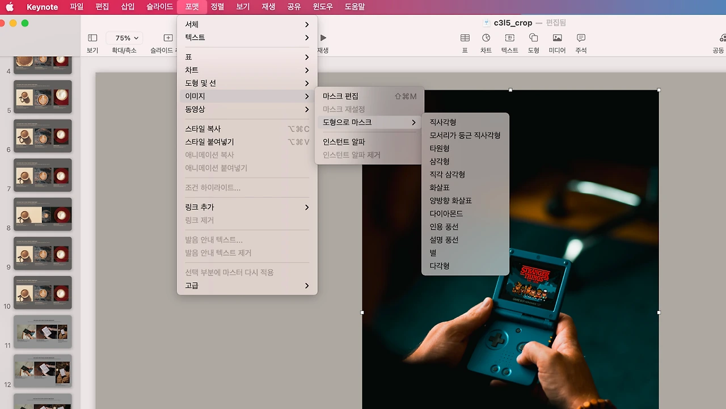Insert a chart with the 차트 icon
The height and width of the screenshot is (409, 726).
pos(486,38)
